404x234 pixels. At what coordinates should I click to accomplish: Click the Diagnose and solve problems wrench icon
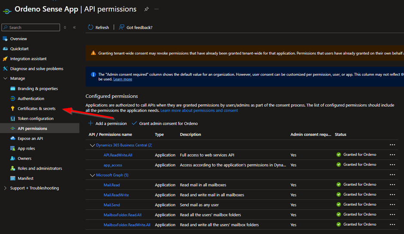coord(5,69)
